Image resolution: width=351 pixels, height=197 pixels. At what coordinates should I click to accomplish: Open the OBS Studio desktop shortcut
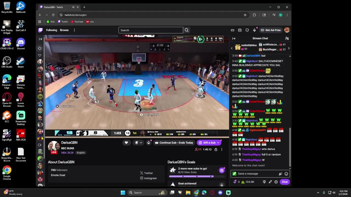tap(7, 62)
